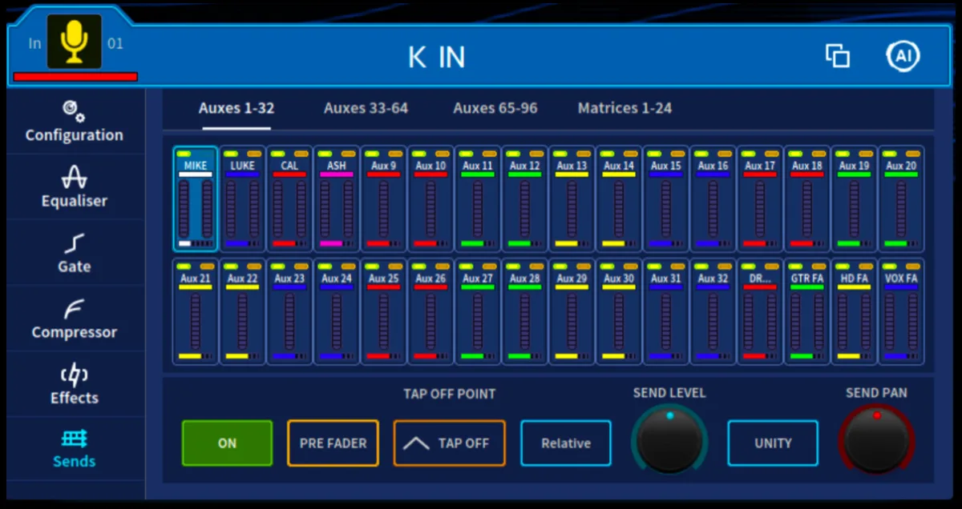
Task: Click the copy channel icon
Action: [838, 56]
